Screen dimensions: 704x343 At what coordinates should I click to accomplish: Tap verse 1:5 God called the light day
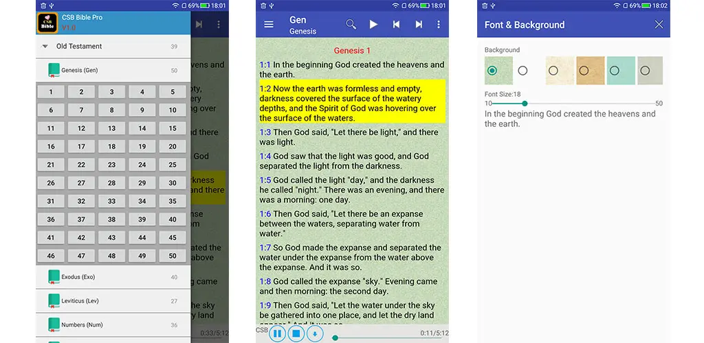click(x=352, y=190)
